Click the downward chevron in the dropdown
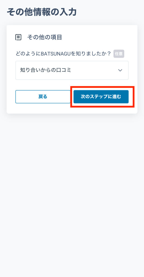The image size is (144, 277). pyautogui.click(x=120, y=70)
